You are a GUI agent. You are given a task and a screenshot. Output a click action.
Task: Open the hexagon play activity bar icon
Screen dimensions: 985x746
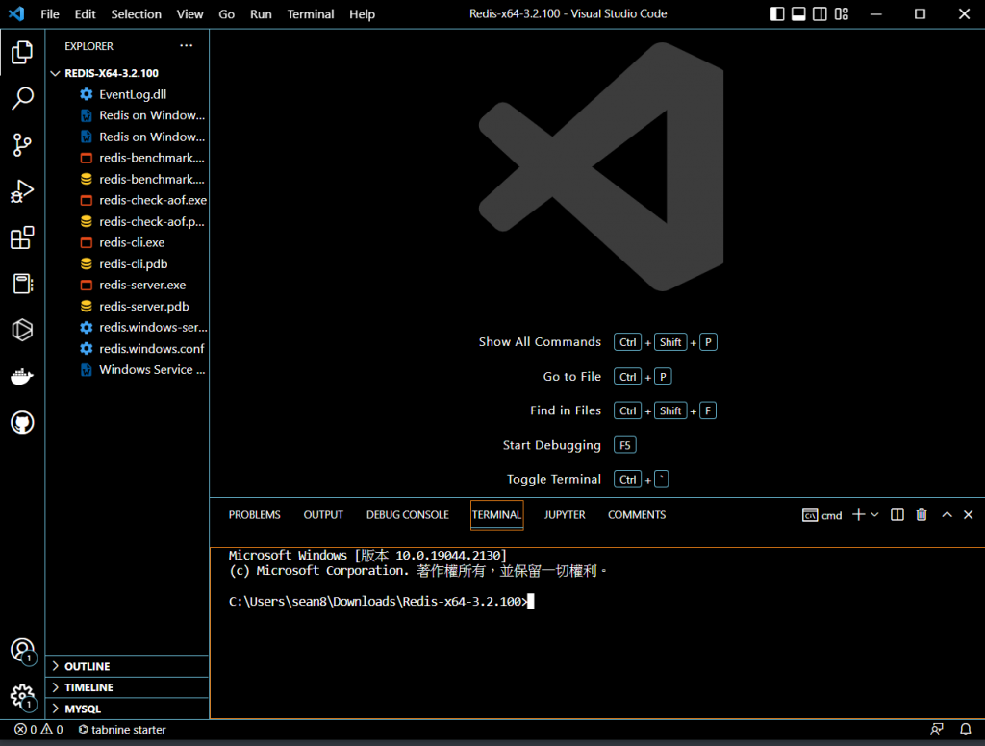click(22, 330)
